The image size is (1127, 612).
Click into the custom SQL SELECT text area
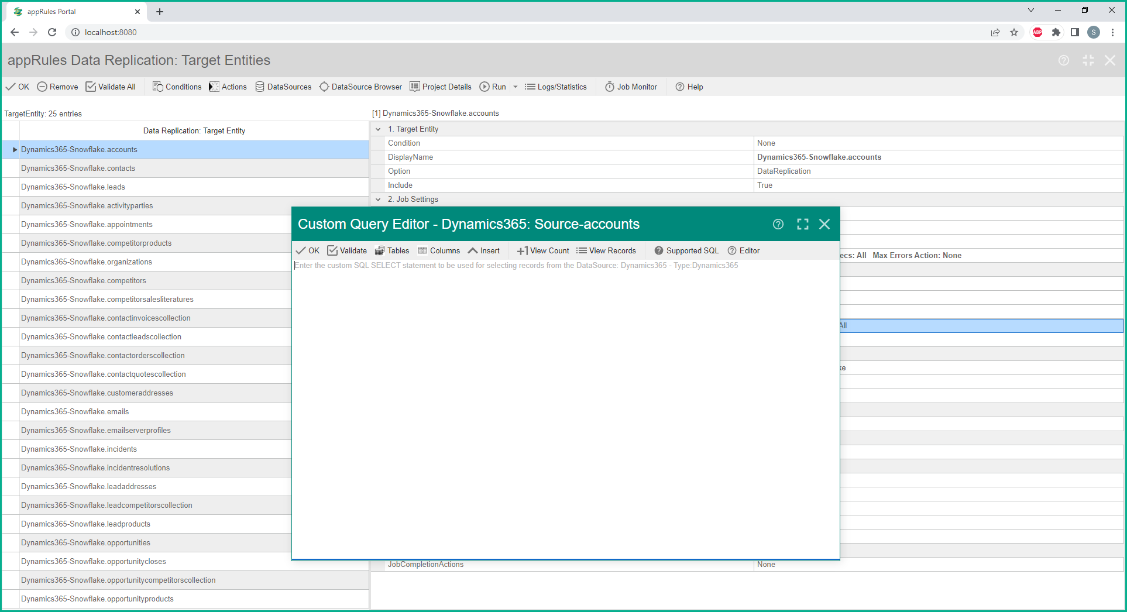point(565,408)
